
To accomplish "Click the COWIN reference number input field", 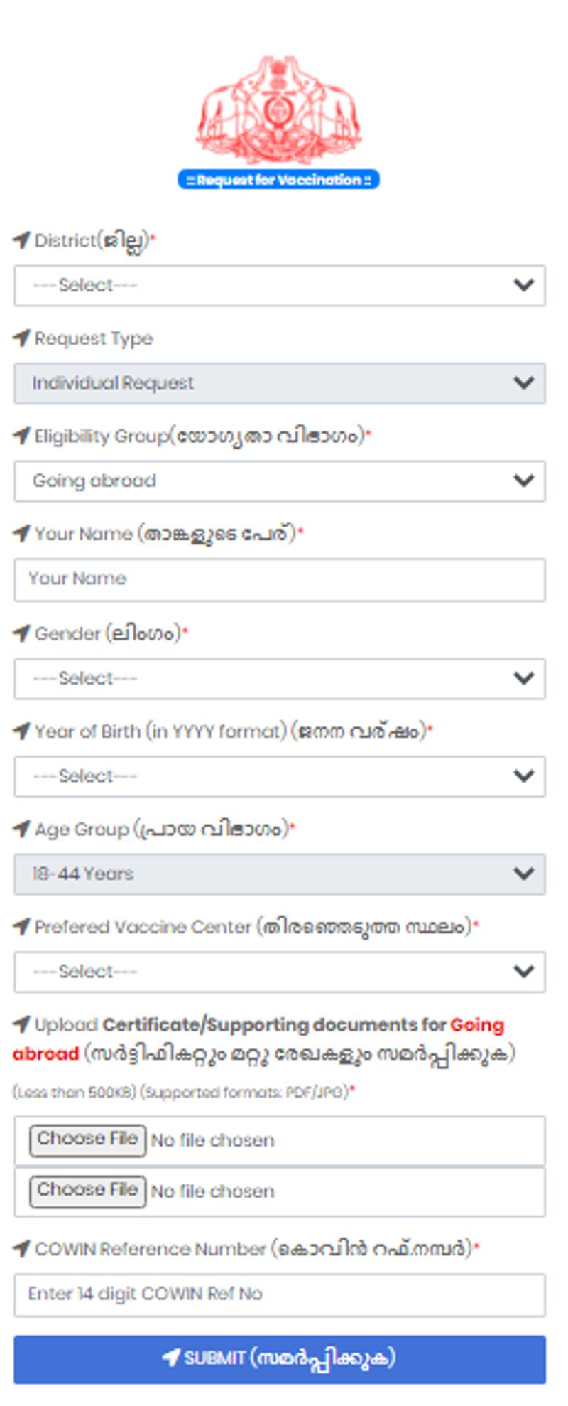I will [x=280, y=1294].
